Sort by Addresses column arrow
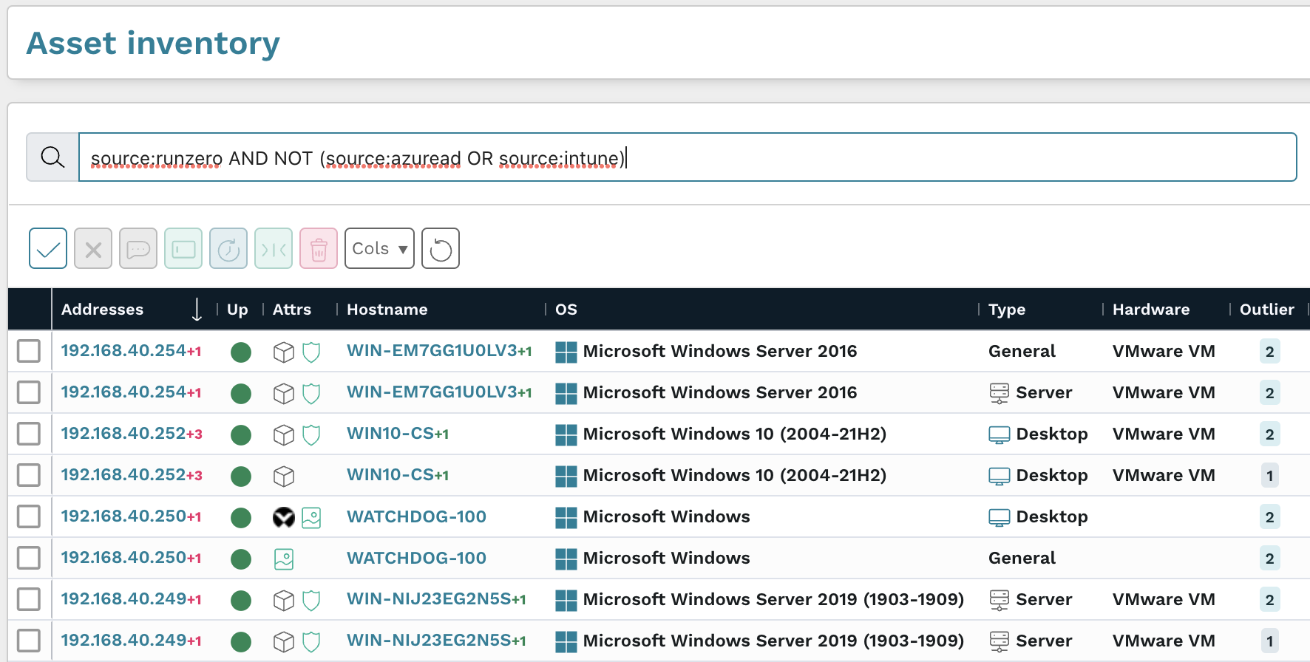 point(197,310)
